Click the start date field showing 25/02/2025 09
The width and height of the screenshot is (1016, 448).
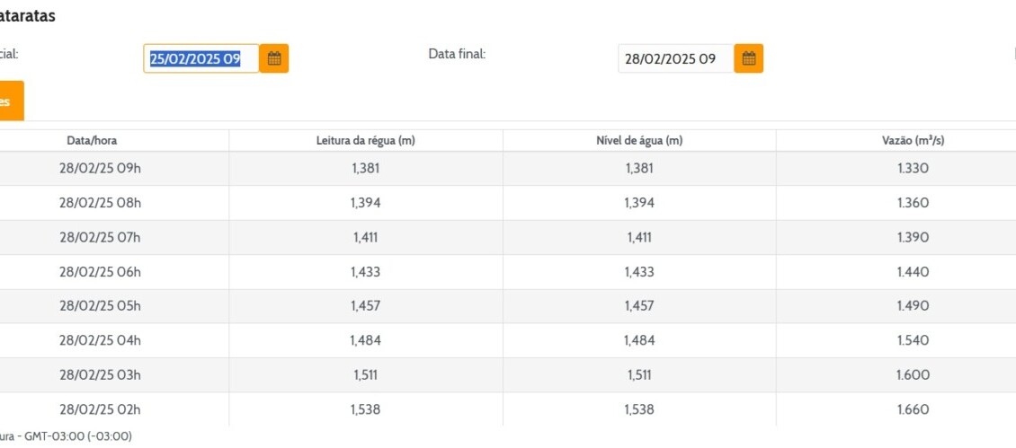201,58
